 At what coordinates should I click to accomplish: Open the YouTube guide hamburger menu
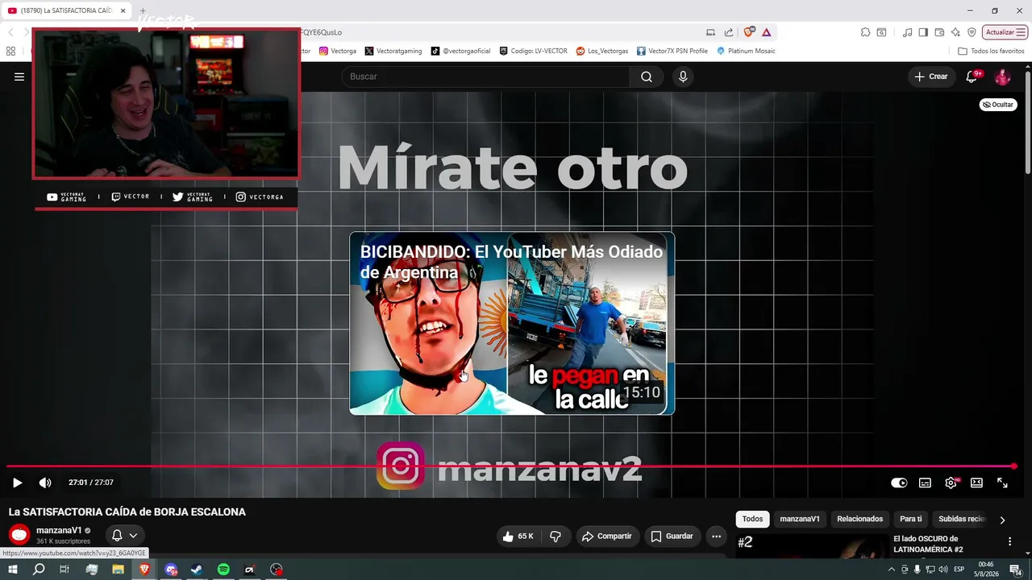(x=19, y=77)
